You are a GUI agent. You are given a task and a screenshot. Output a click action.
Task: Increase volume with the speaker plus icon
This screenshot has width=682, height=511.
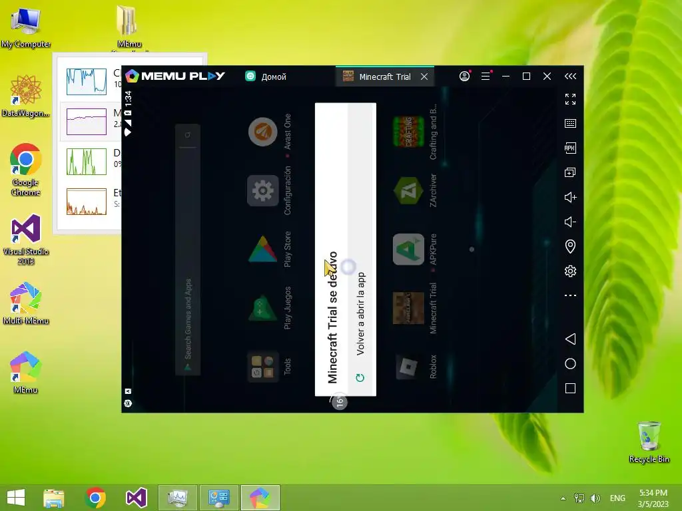click(x=570, y=197)
